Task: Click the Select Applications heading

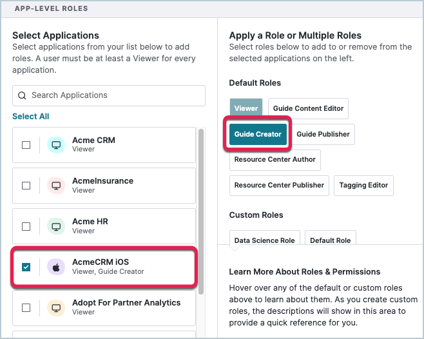Action: coord(55,35)
